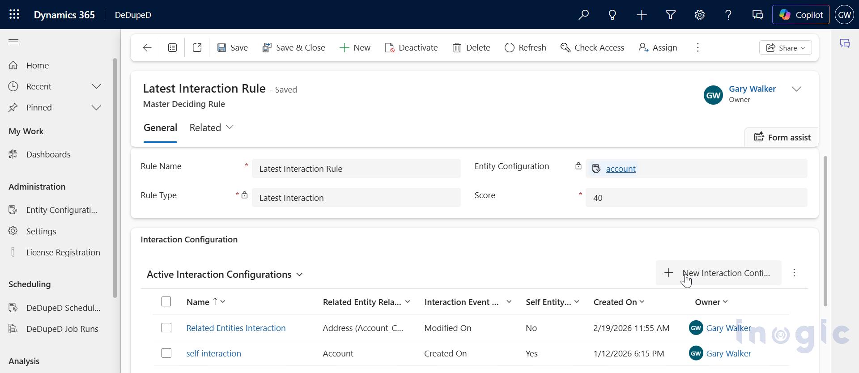This screenshot has height=373, width=859.
Task: Open the lightbulb assistant icon
Action: click(612, 15)
